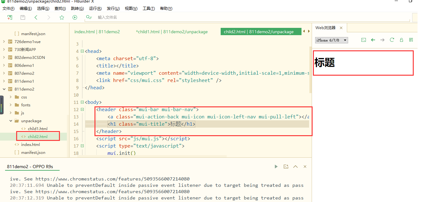This screenshot has width=428, height=202.
Task: Open the 文件(F) menu
Action: (9, 9)
